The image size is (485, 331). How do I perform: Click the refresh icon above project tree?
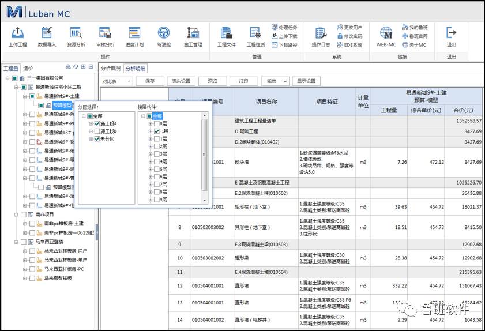76,66
